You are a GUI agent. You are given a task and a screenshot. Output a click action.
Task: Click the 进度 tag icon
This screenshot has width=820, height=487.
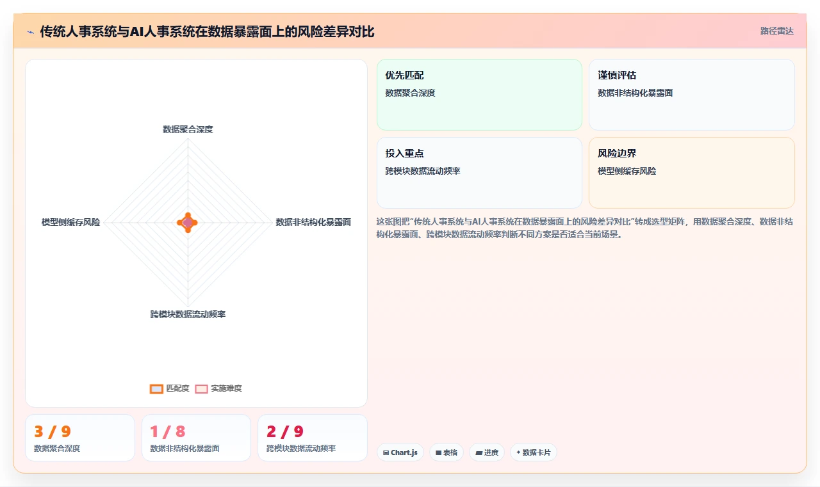(479, 452)
